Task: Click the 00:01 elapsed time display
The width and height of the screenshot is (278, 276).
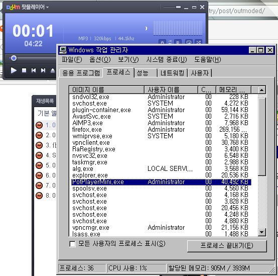Action: point(33,31)
